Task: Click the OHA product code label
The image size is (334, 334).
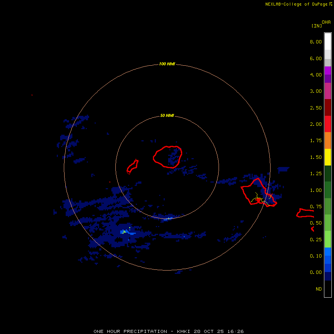Action: point(326,22)
